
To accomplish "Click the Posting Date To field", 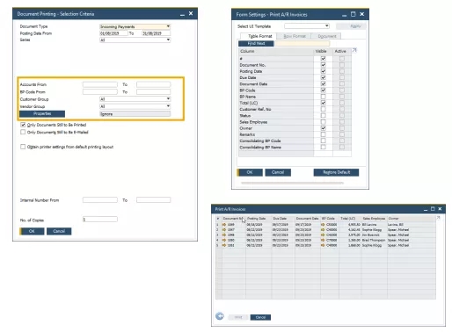I will coord(157,33).
